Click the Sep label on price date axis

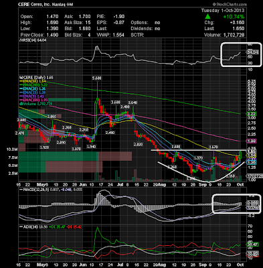tap(203, 185)
